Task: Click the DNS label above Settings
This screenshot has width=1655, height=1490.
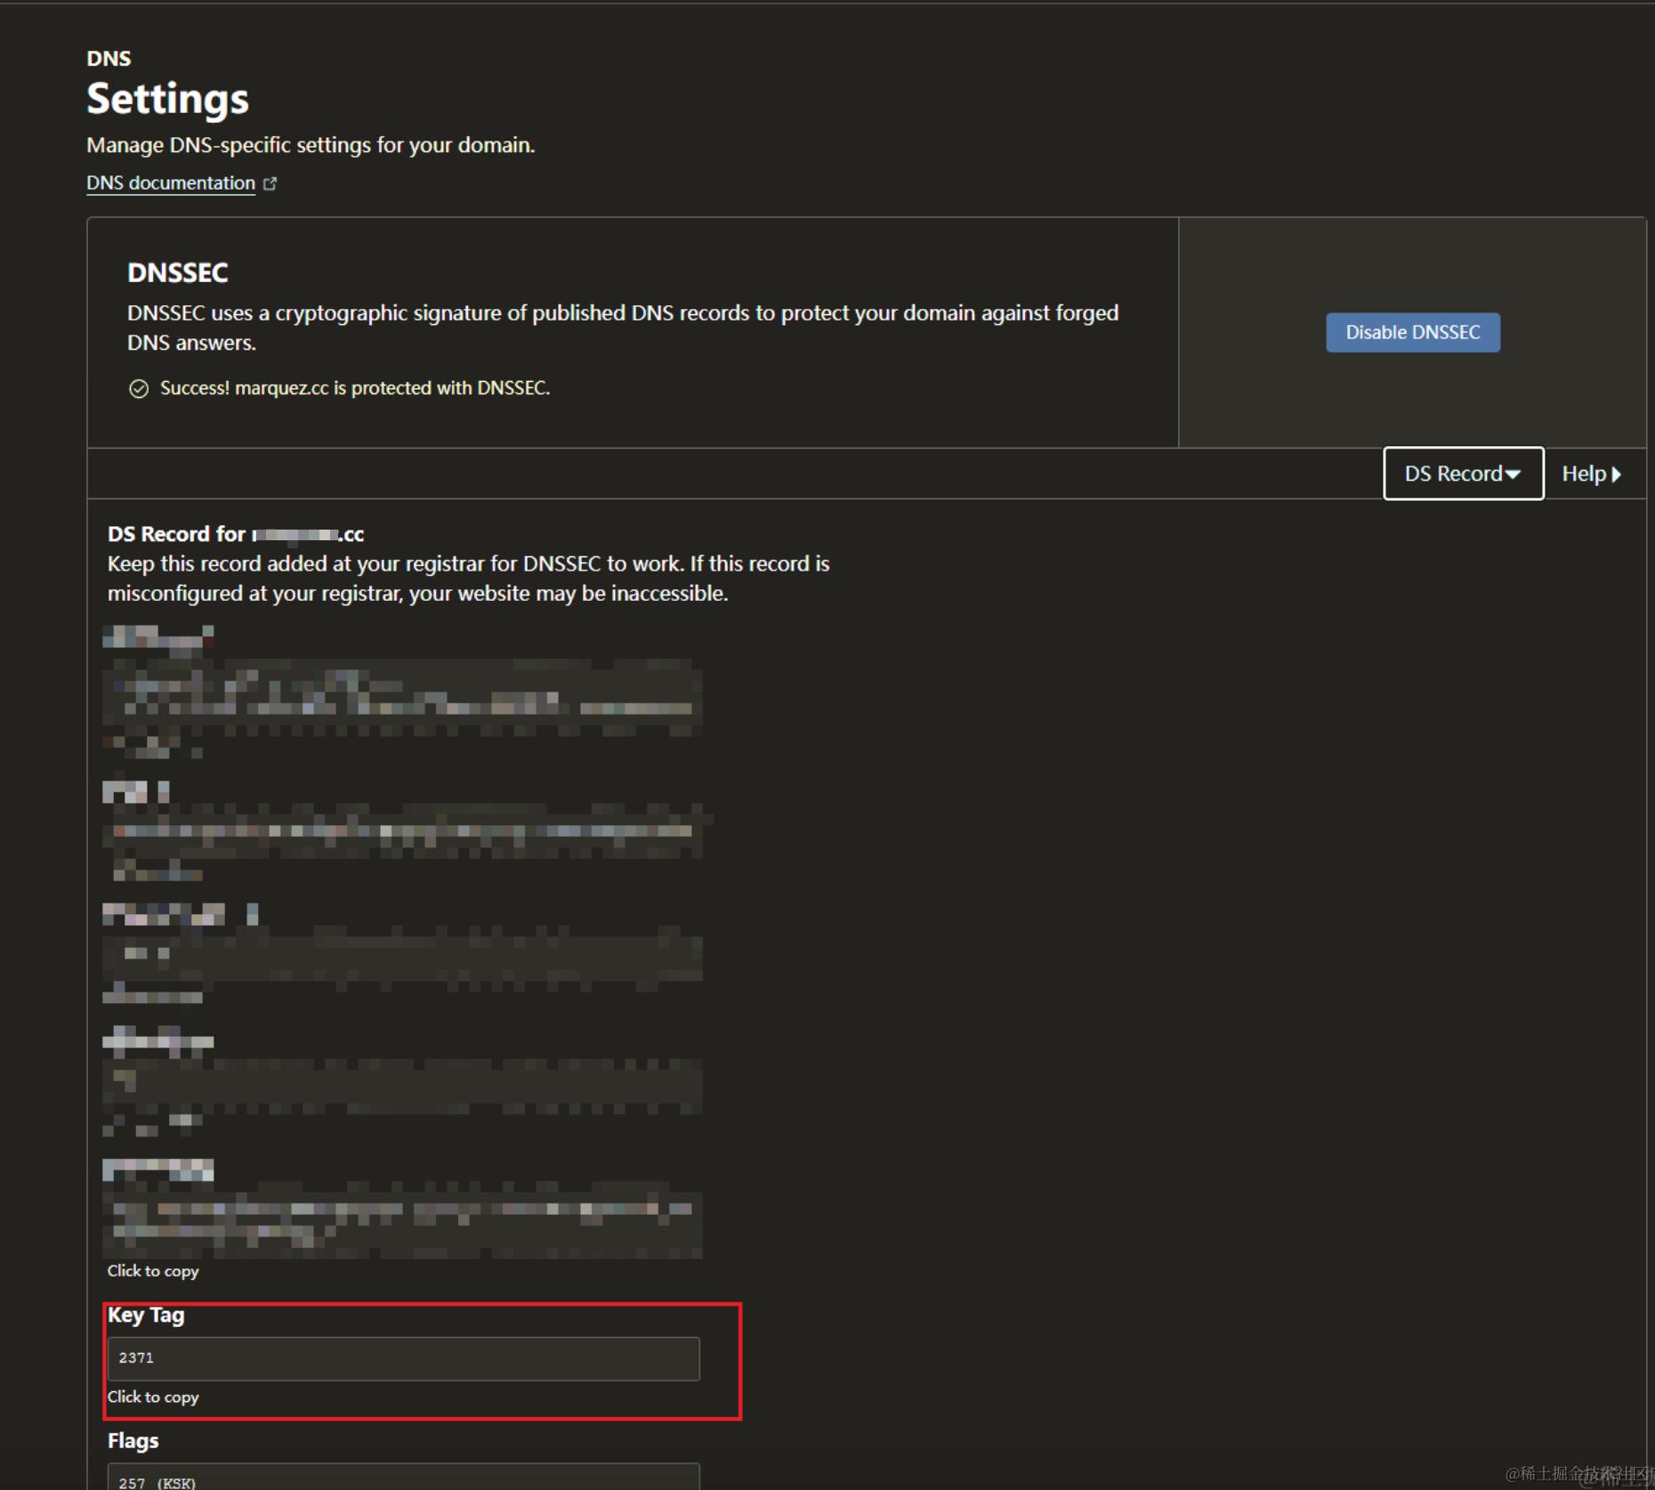Action: tap(109, 59)
